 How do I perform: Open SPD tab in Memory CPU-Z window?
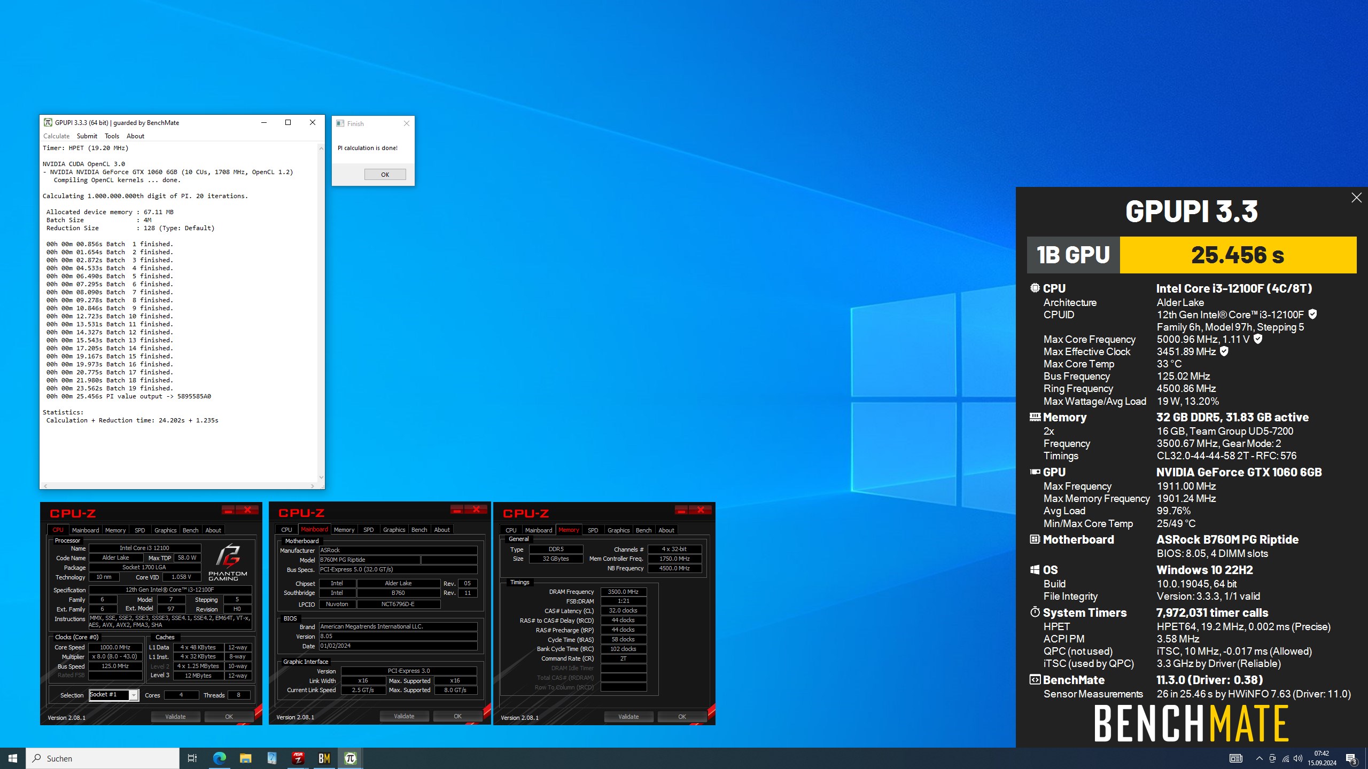pos(593,530)
